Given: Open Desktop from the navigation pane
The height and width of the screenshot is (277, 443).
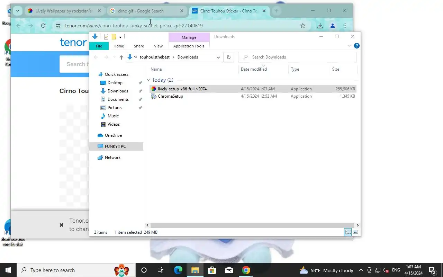Looking at the screenshot, I should [x=115, y=83].
